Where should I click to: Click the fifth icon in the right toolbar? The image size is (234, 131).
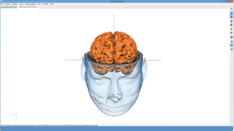[x=231, y=25]
